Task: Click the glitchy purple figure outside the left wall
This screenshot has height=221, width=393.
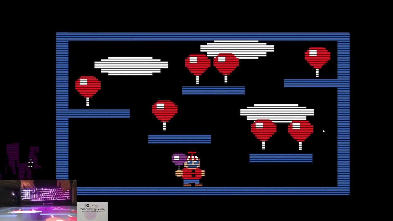Action: (23, 161)
